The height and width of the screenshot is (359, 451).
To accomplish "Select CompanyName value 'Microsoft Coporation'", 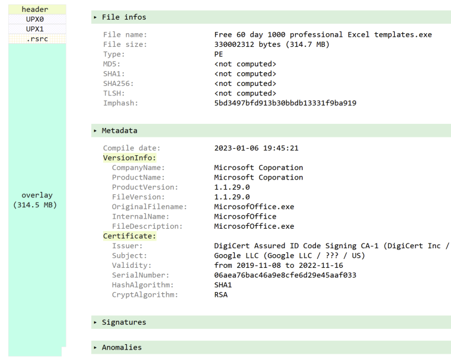I will [x=258, y=168].
